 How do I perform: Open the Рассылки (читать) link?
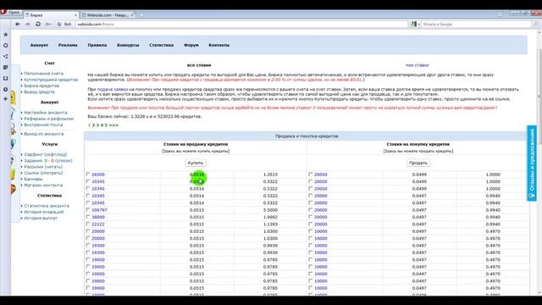43,167
